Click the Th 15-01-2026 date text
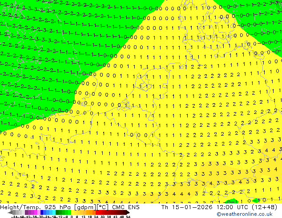 click(x=187, y=207)
